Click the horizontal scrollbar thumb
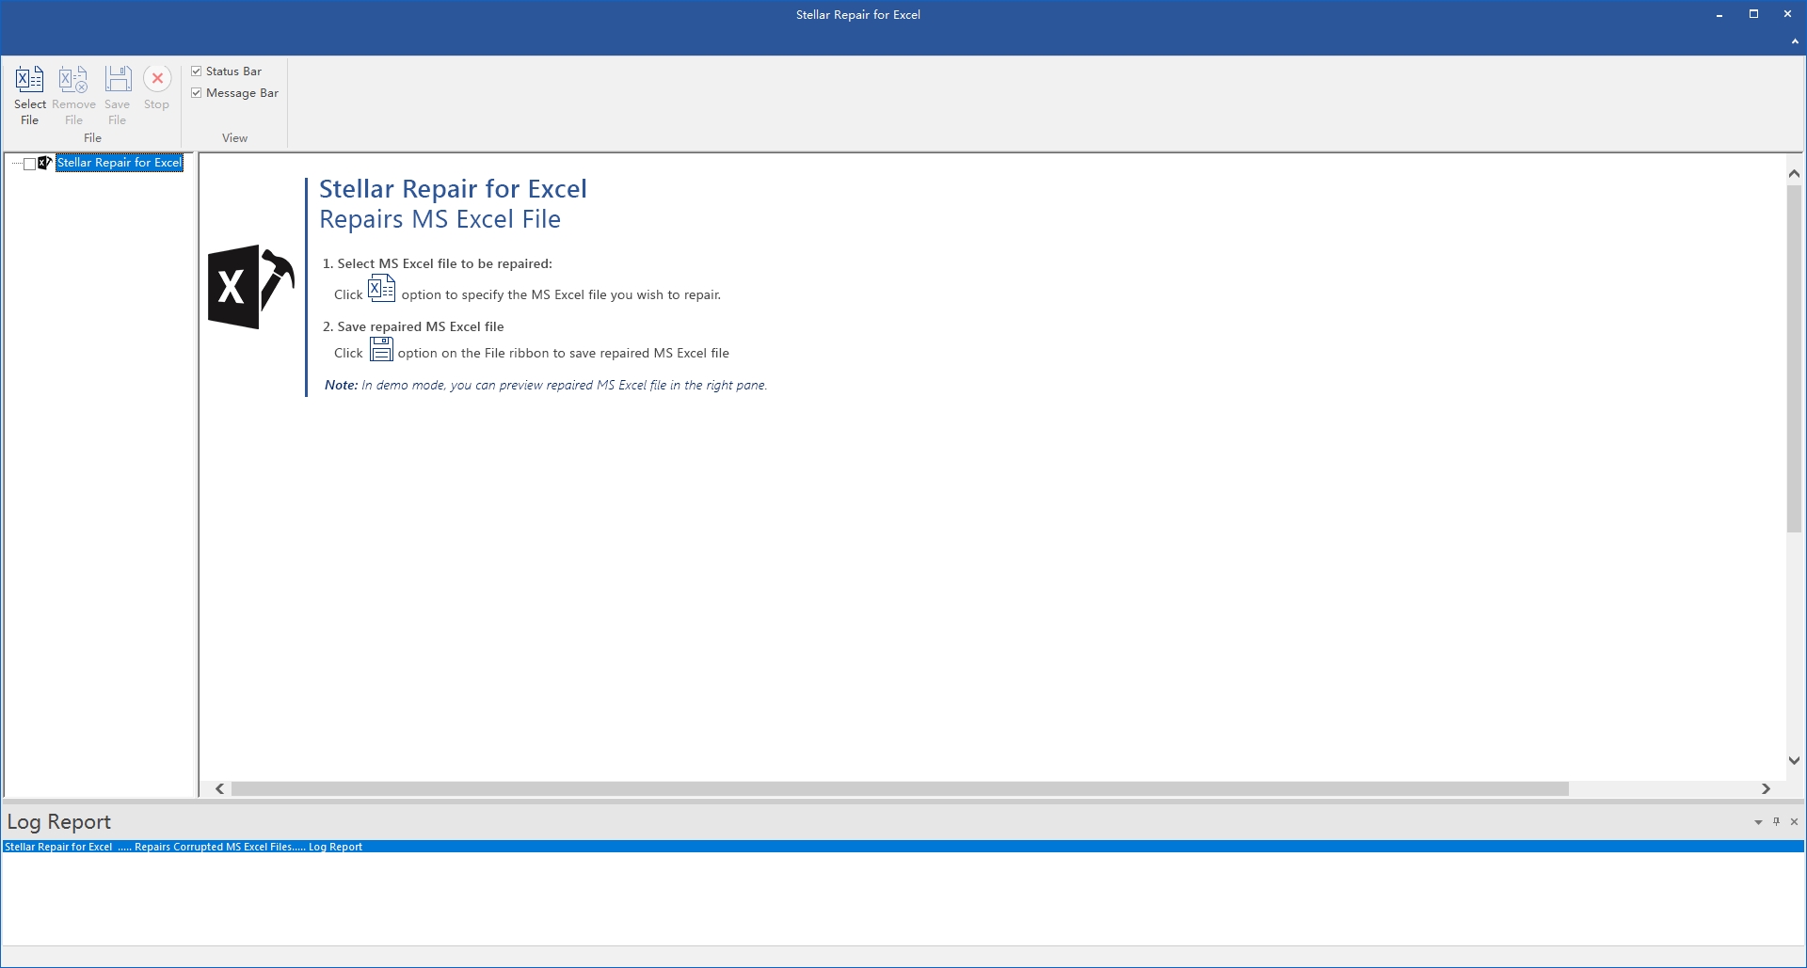This screenshot has height=968, width=1807. pyautogui.click(x=900, y=789)
